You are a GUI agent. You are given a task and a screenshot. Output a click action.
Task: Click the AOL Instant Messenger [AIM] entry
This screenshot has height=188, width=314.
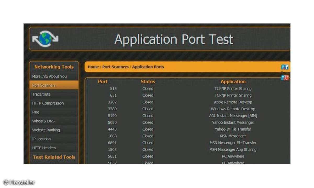233,116
